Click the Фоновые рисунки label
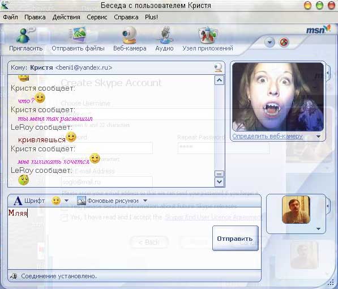 point(113,201)
